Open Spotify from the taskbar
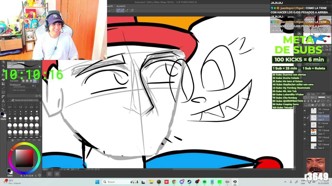 click(204, 182)
